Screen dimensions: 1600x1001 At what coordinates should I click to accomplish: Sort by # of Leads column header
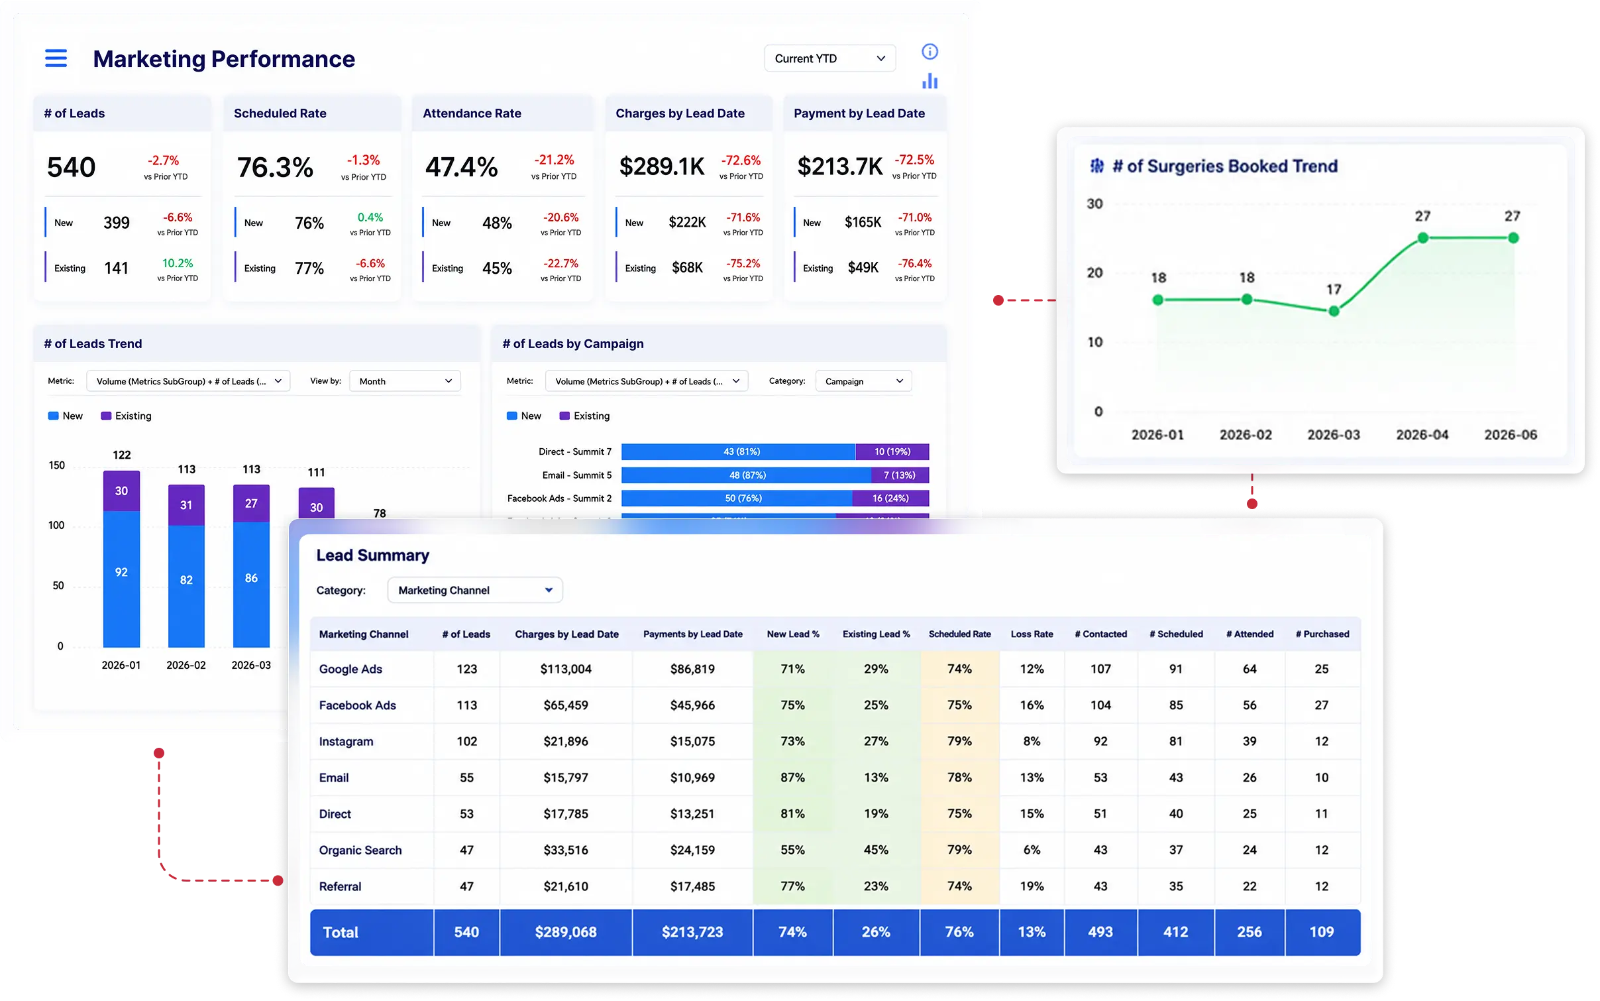point(466,634)
